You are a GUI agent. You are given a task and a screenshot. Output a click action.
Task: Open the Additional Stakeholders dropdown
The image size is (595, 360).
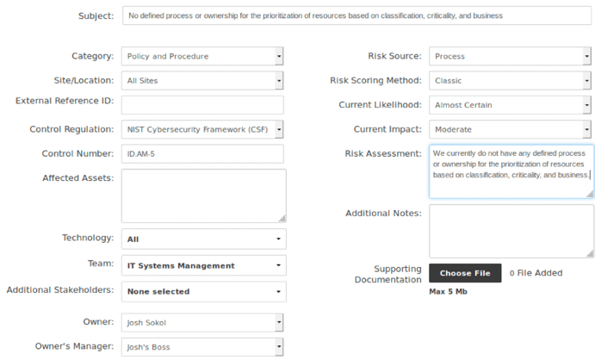(203, 292)
